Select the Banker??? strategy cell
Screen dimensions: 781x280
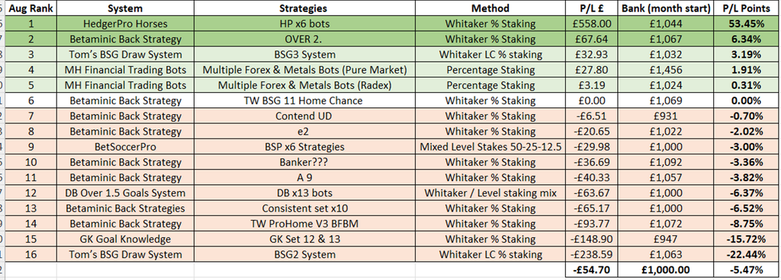pos(304,162)
